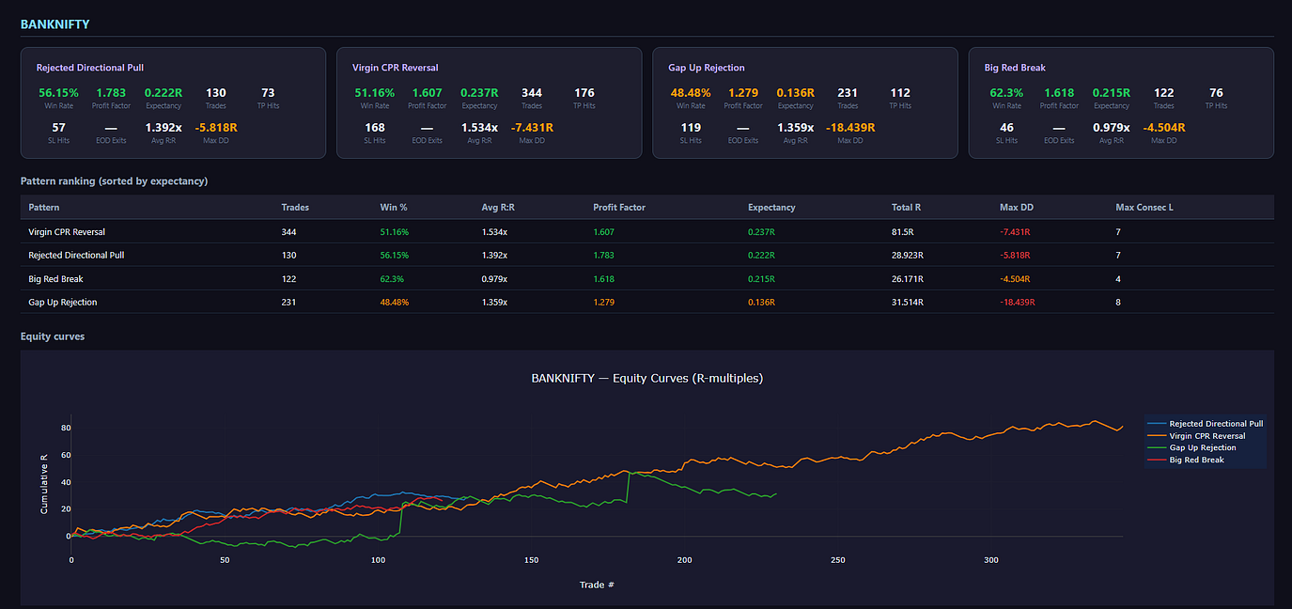This screenshot has width=1292, height=609.
Task: Sort table by the Pattern column header
Action: pyautogui.click(x=44, y=207)
